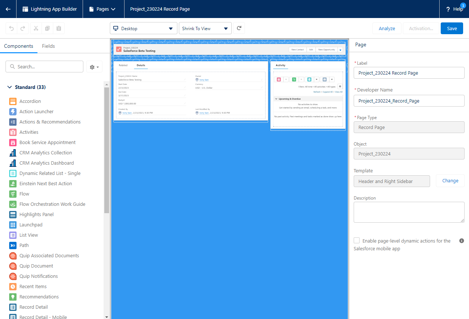
Task: Click the Redo icon
Action: (22, 28)
